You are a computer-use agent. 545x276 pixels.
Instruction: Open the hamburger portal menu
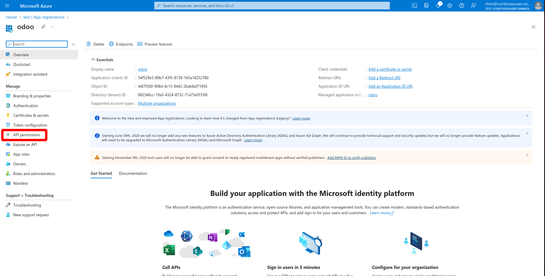(x=7, y=6)
